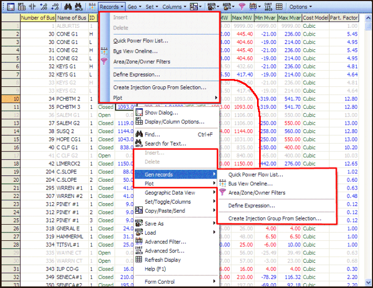Image resolution: width=373 pixels, height=288 pixels.
Task: Click the Search for Text toolbar icon
Action: pos(81,7)
